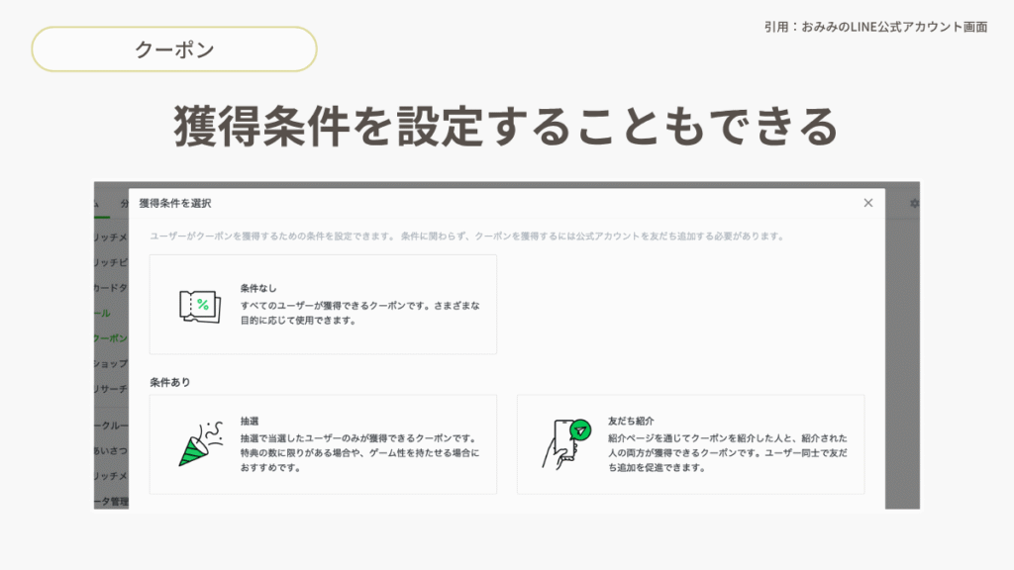The image size is (1014, 570).
Task: Open the green クーポン item in sidebar
Action: pyautogui.click(x=110, y=338)
